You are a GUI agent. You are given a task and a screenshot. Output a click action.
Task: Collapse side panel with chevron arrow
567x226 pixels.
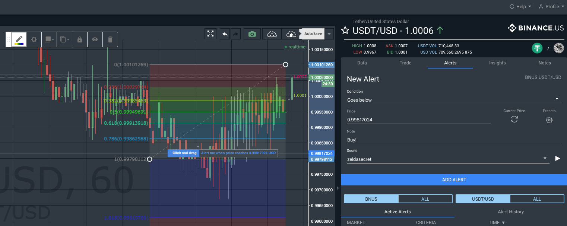click(x=338, y=188)
